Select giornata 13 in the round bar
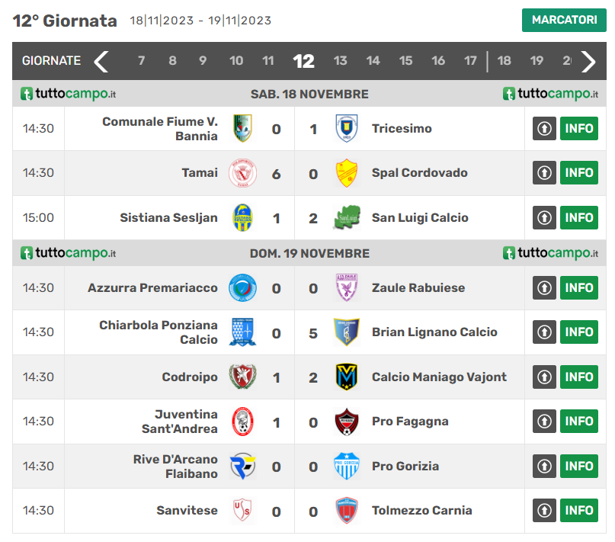The image size is (615, 542). tap(341, 61)
